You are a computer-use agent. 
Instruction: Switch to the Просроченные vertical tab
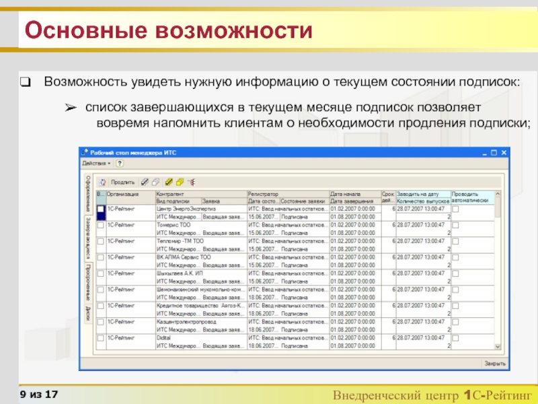[88, 281]
